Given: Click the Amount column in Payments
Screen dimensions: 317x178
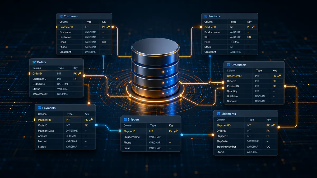Looking at the screenshot, I should [43, 136].
